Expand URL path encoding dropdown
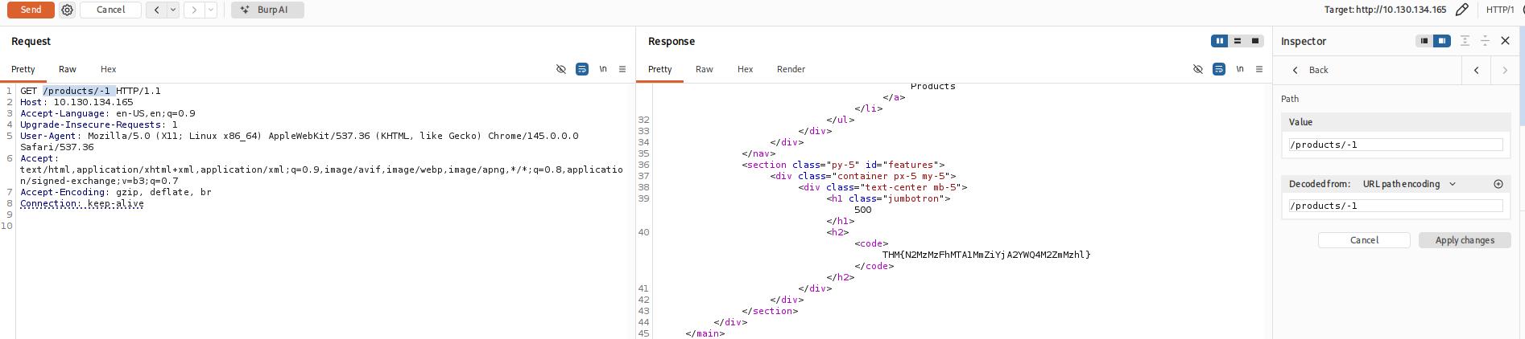 (1453, 184)
